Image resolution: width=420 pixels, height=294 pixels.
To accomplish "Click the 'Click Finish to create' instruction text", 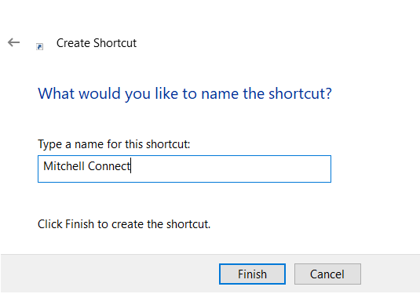I will 124,224.
